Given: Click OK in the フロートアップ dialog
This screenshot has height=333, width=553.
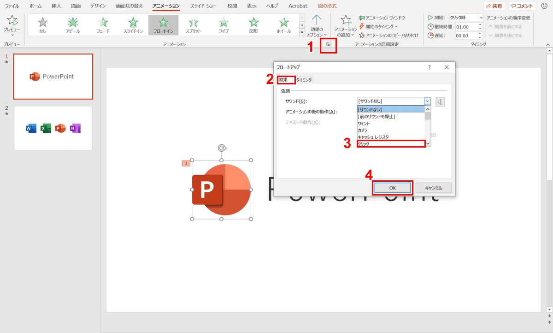Looking at the screenshot, I should coord(392,188).
